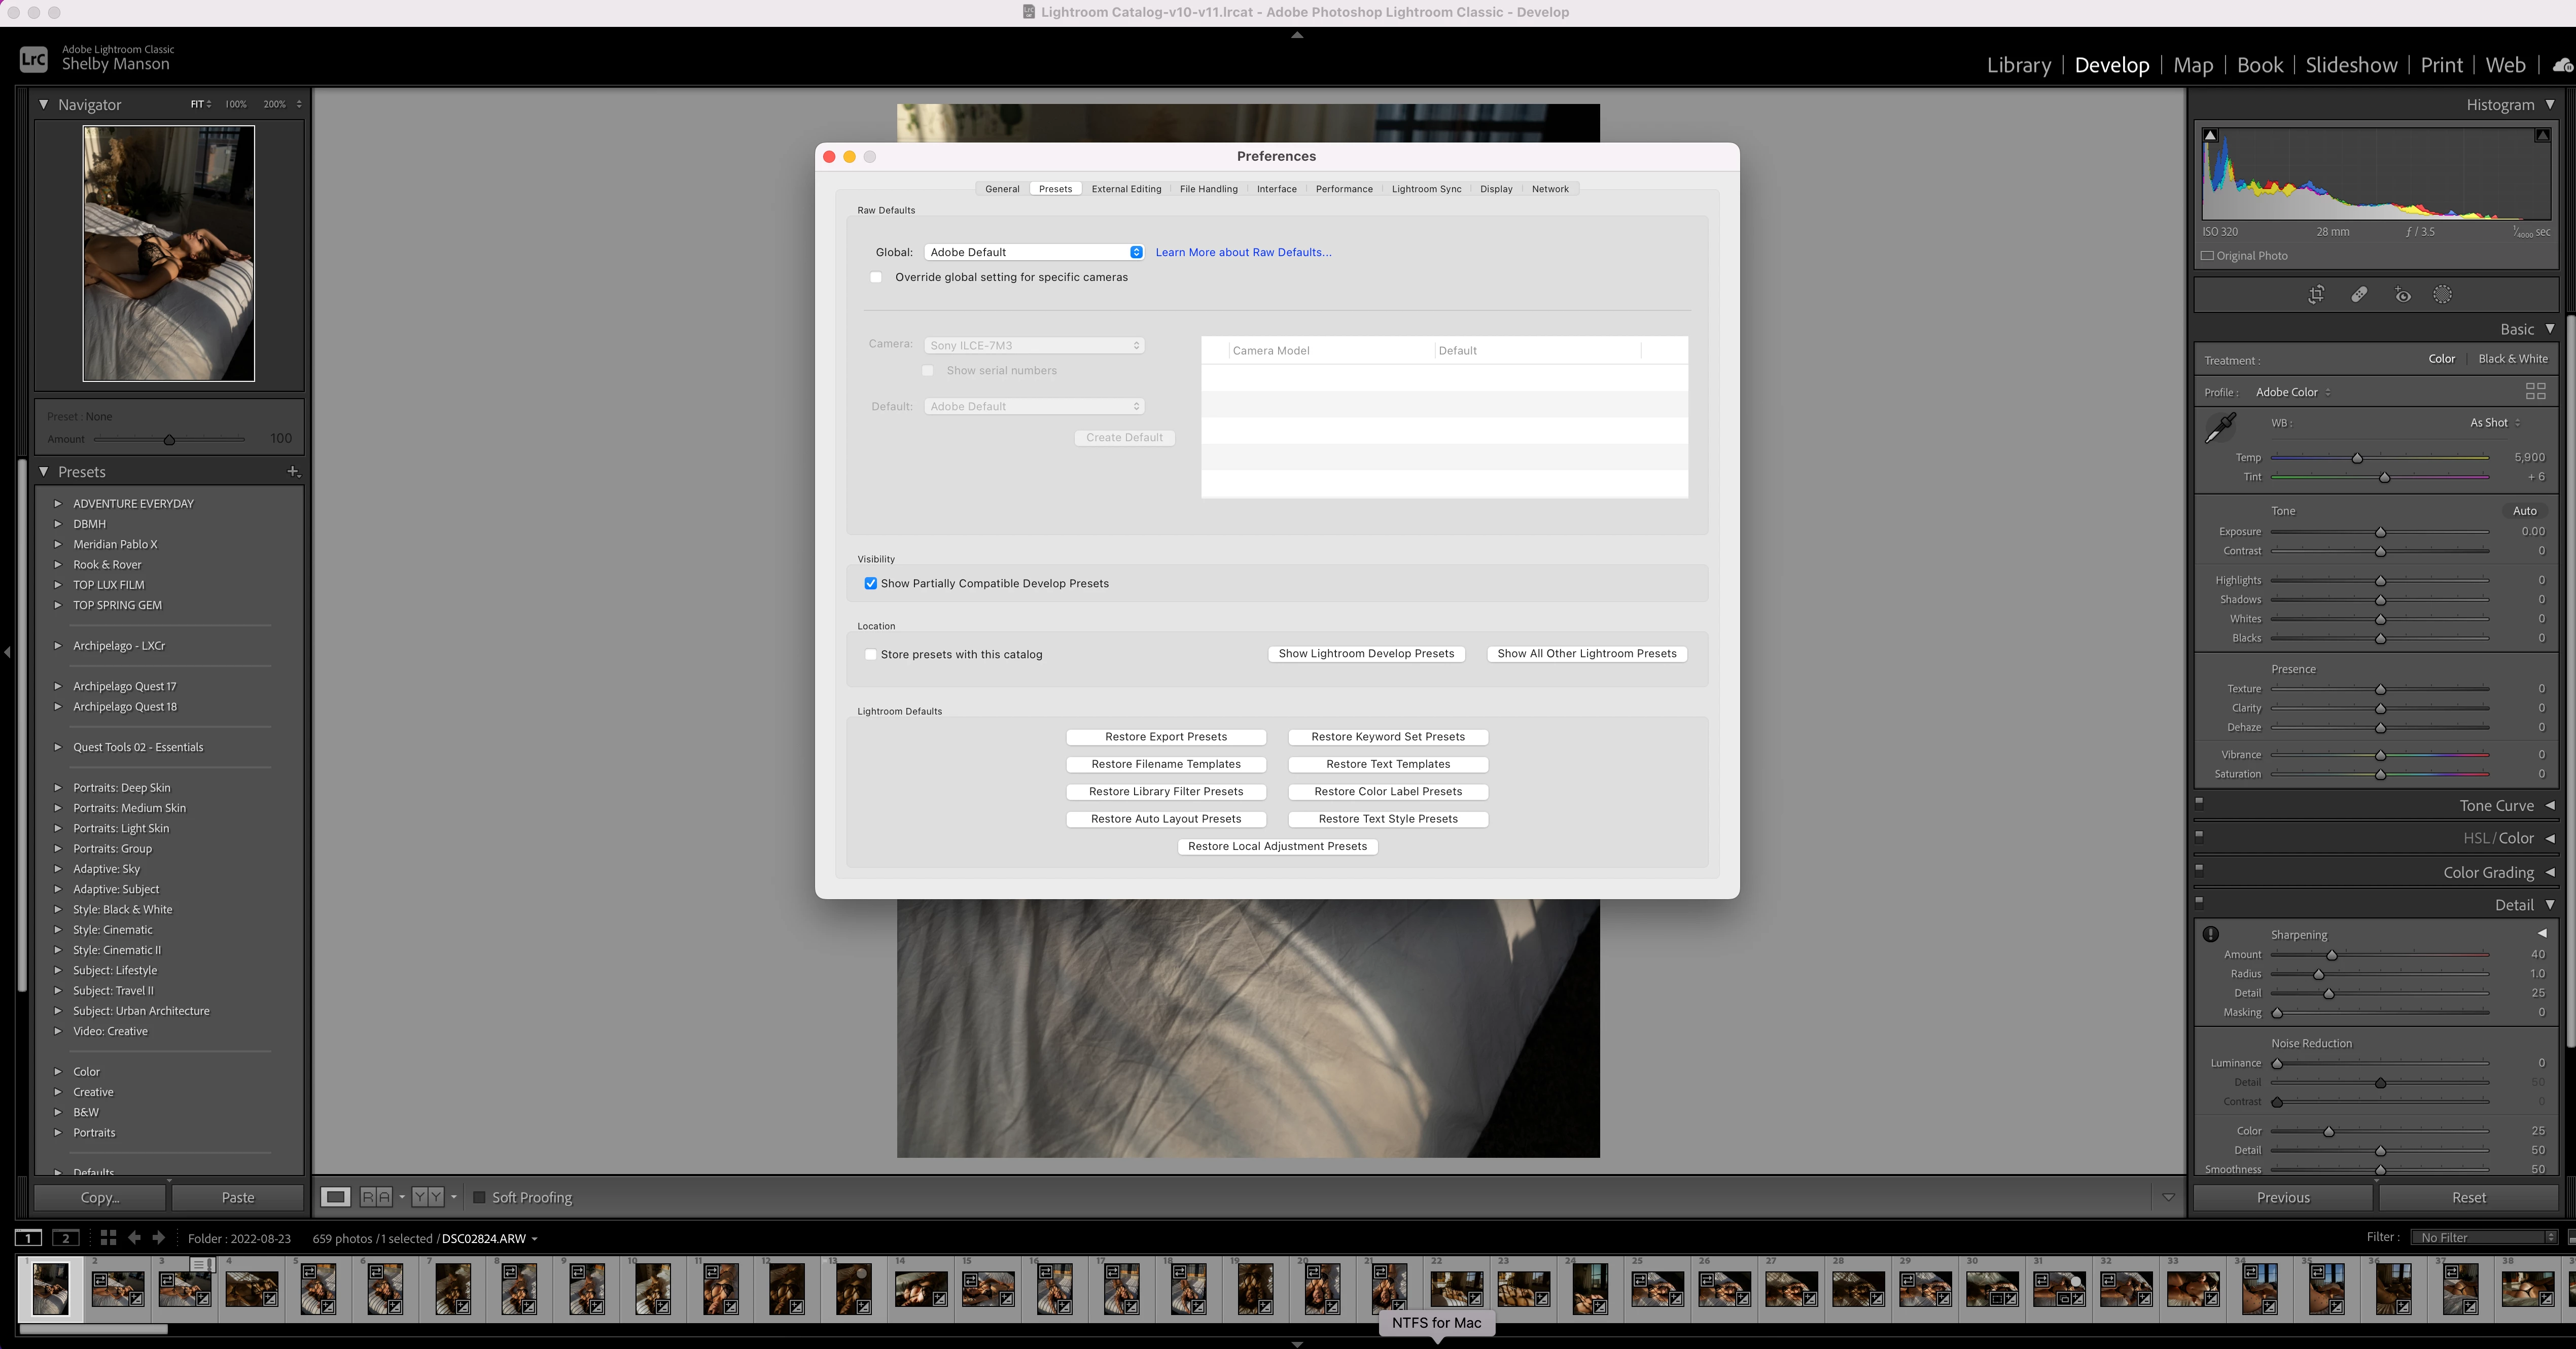Open Learn More about Raw Defaults link
The width and height of the screenshot is (2576, 1349).
(1243, 252)
